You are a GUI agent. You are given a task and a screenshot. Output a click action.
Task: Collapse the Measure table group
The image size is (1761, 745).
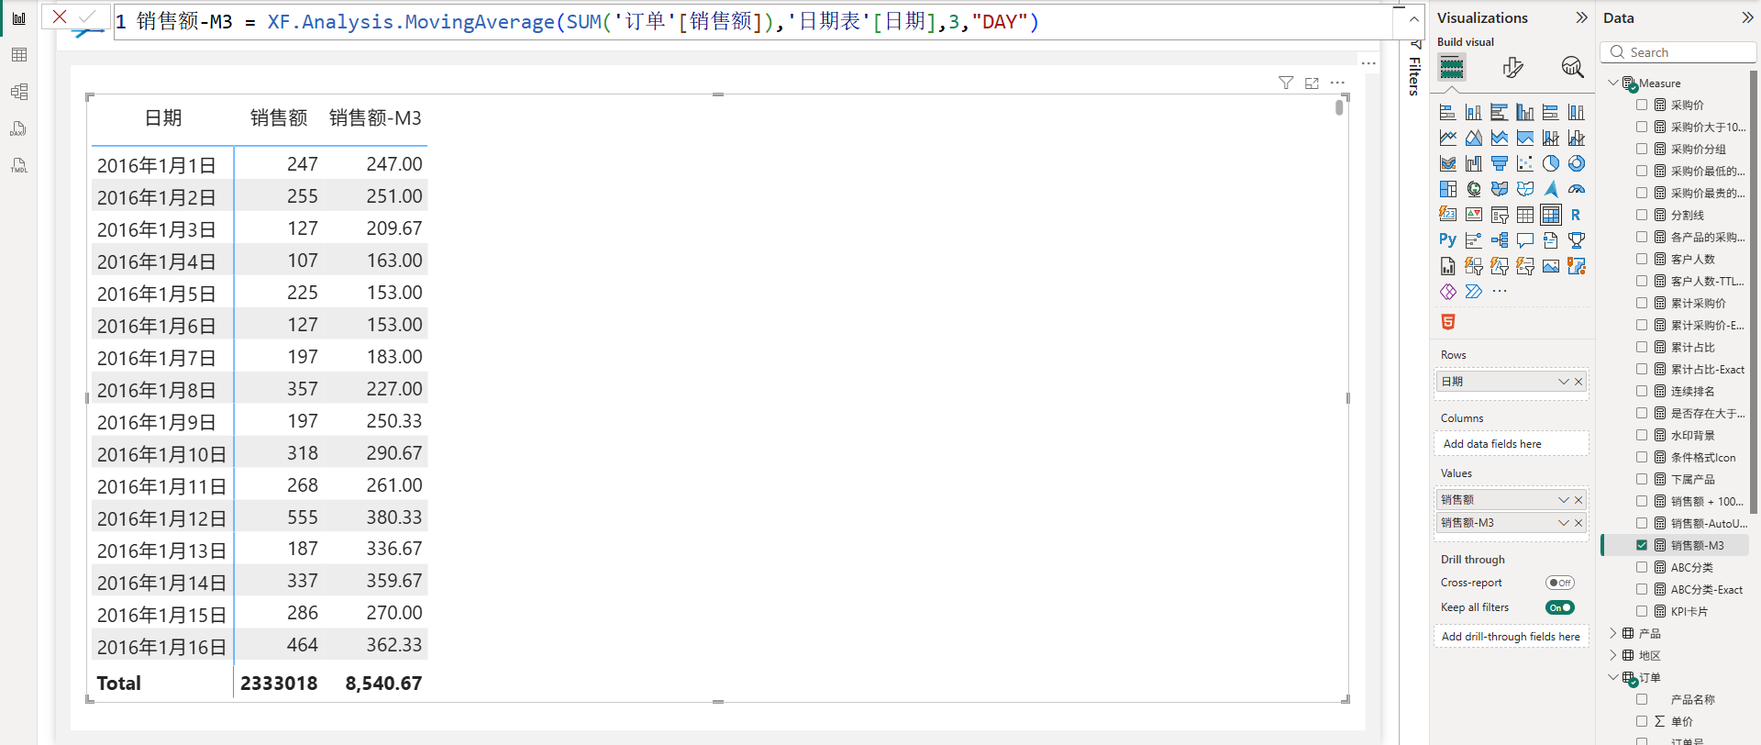point(1613,83)
